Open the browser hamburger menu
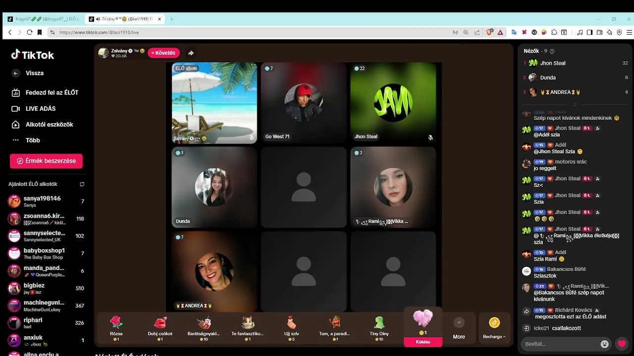 [630, 32]
